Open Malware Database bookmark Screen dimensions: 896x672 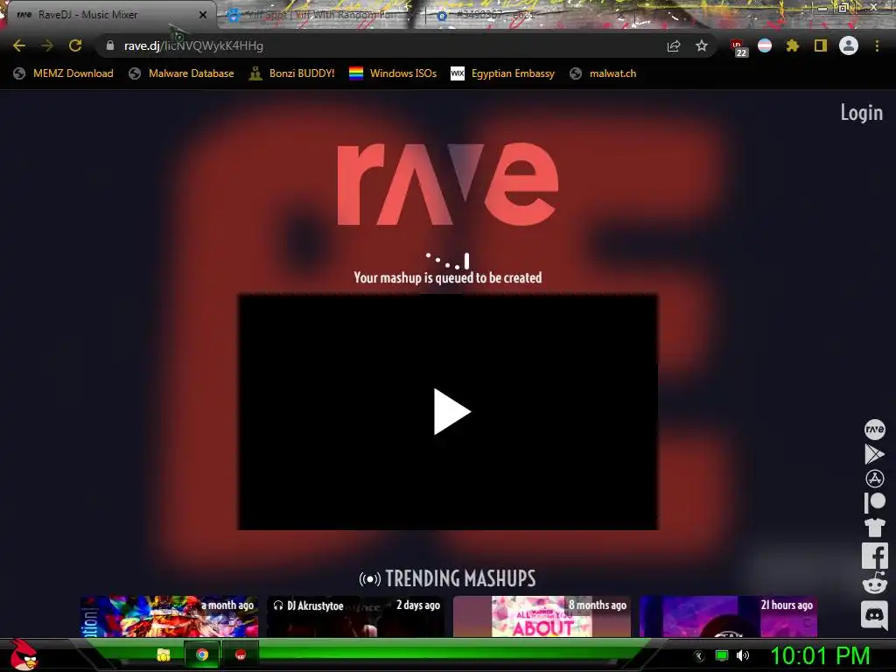point(182,73)
